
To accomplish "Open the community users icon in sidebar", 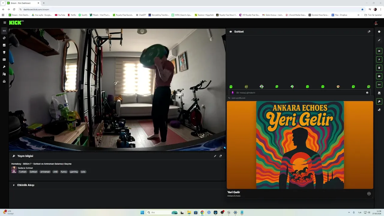I will (4, 74).
